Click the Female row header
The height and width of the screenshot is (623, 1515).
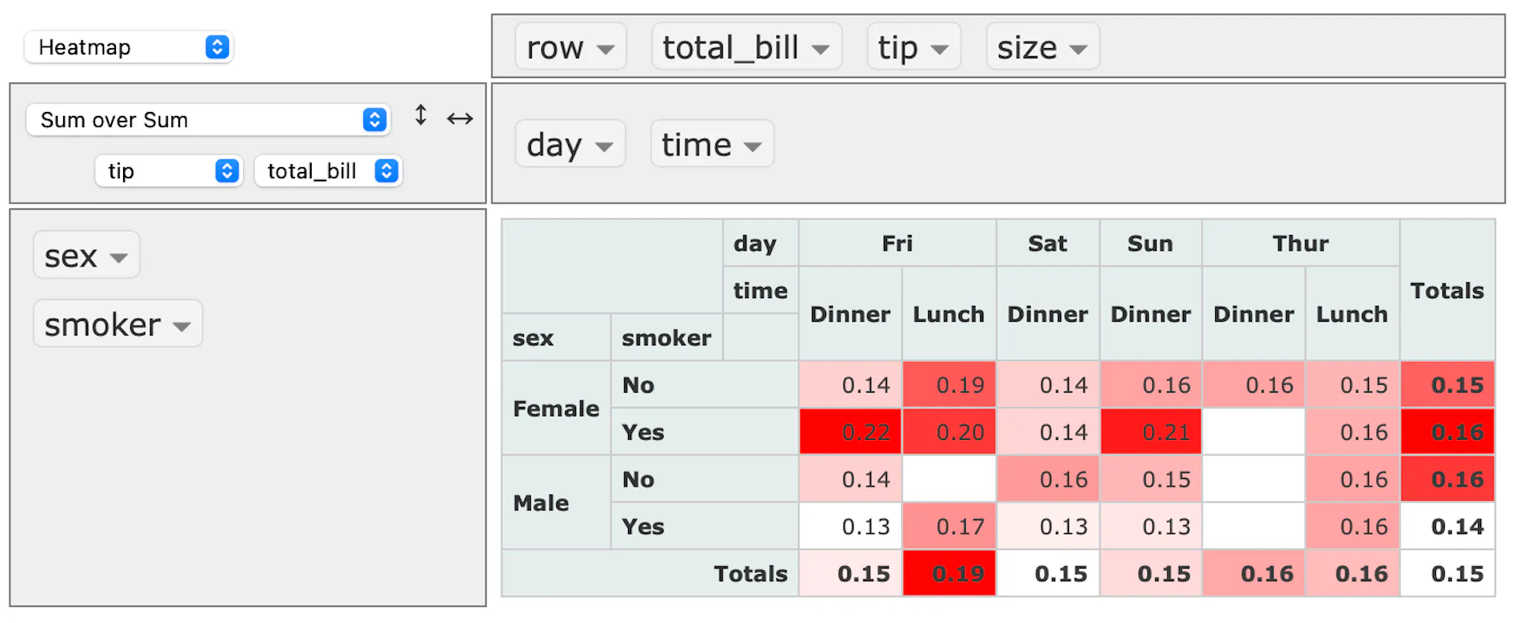(x=555, y=408)
